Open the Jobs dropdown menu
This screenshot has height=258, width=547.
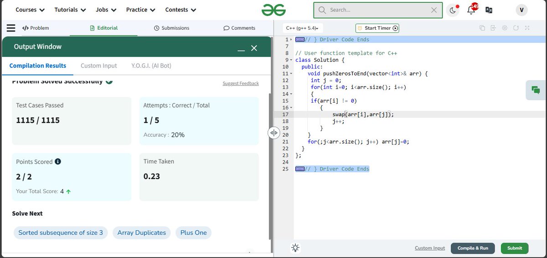pos(106,10)
